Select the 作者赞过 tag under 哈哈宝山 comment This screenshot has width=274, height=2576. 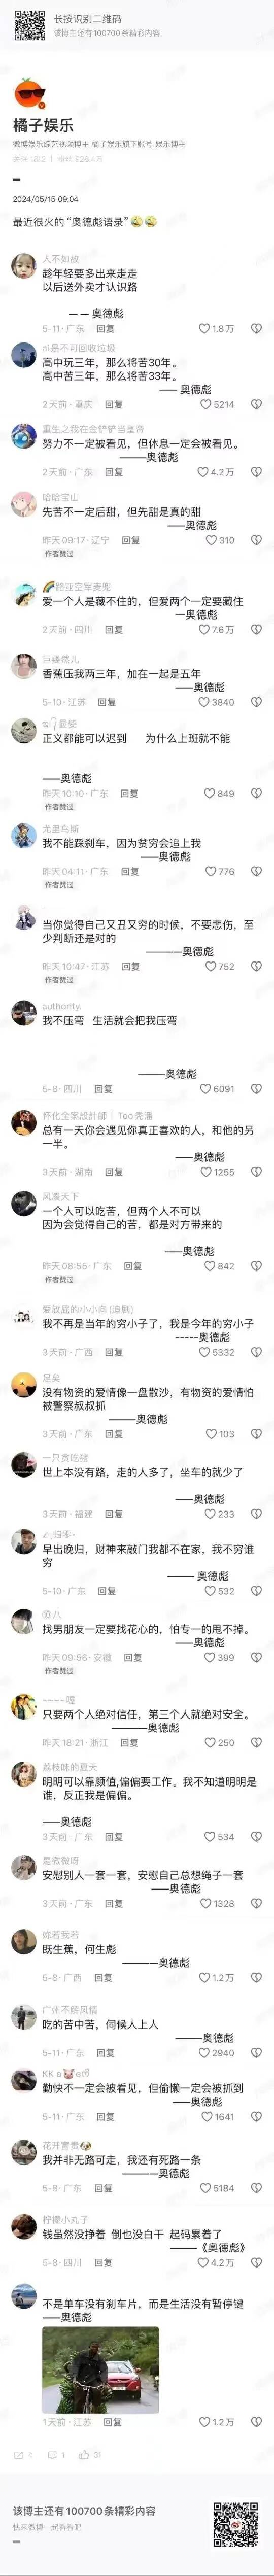tap(59, 553)
